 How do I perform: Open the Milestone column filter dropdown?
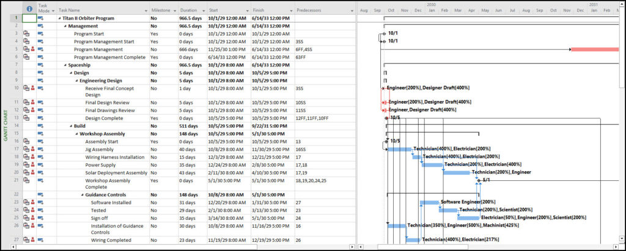click(x=174, y=10)
